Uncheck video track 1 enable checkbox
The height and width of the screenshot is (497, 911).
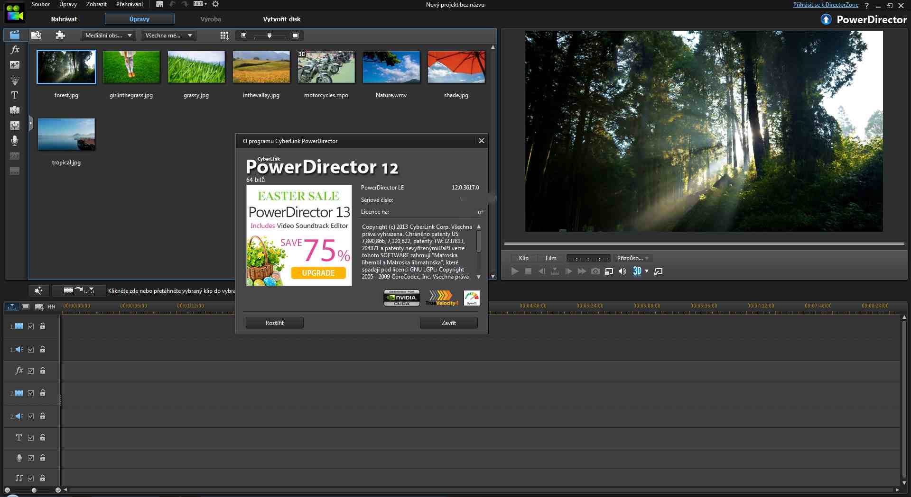pos(31,326)
